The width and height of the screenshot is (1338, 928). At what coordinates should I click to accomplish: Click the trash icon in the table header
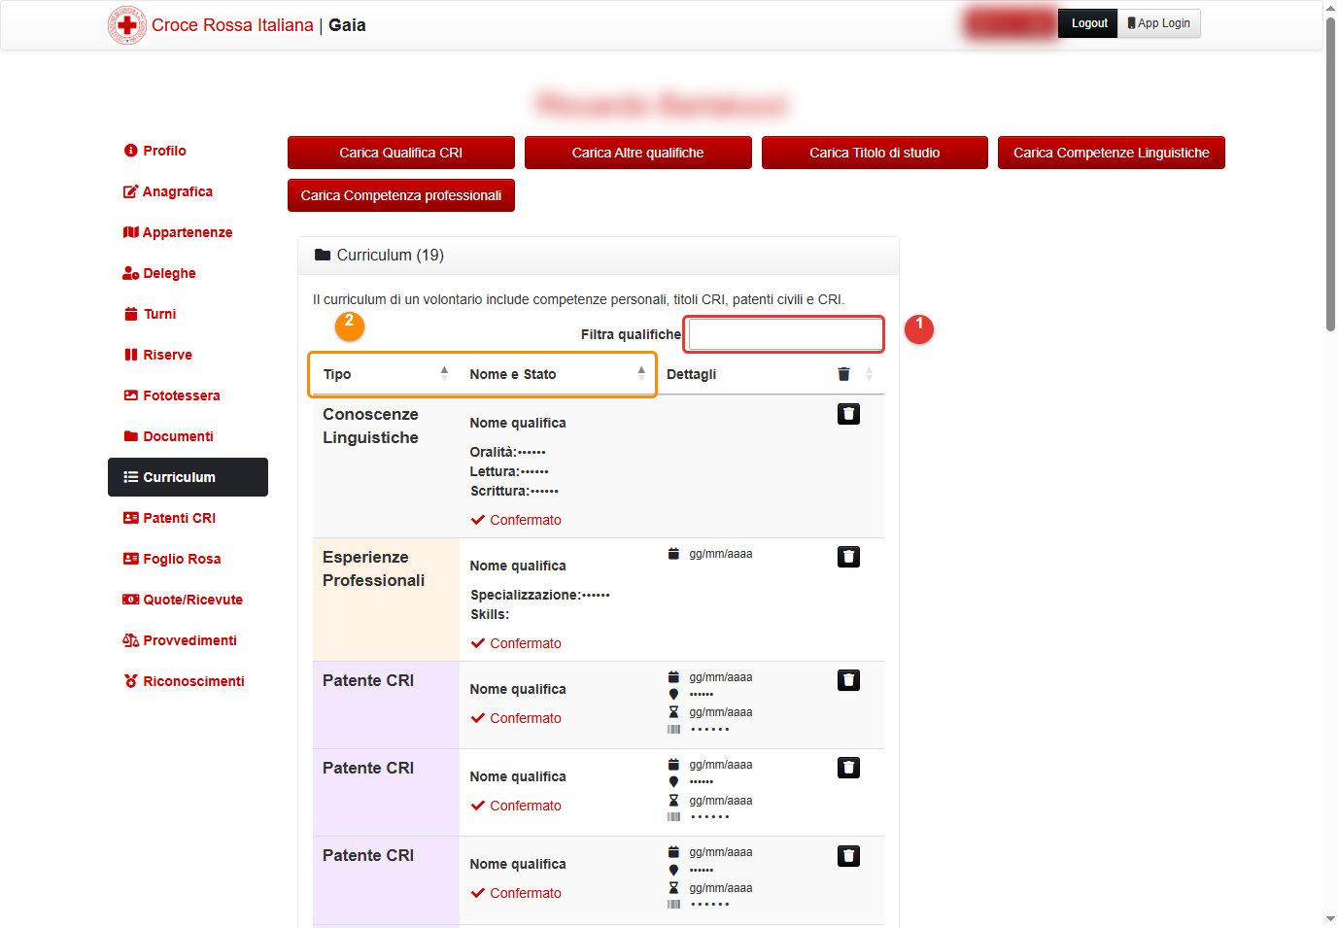click(843, 374)
